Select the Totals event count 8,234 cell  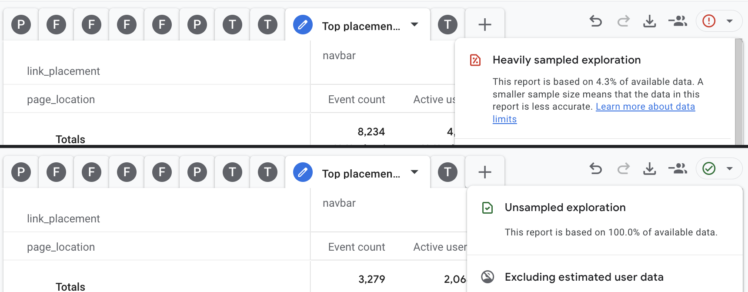coord(371,132)
